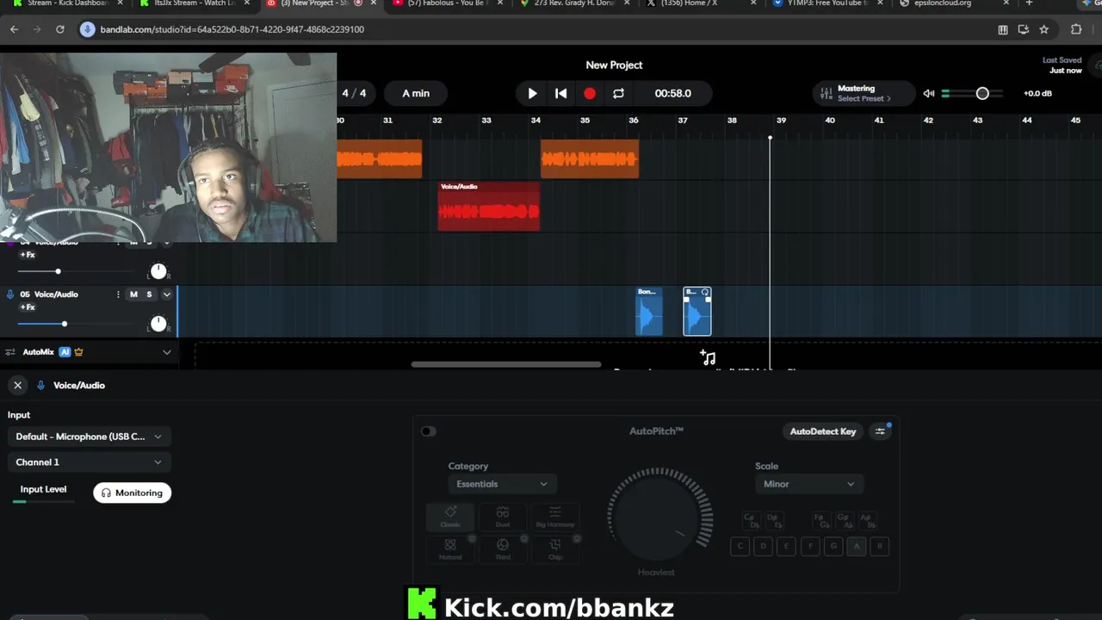Rename the New Project title
Image resolution: width=1102 pixels, height=620 pixels.
pyautogui.click(x=614, y=65)
